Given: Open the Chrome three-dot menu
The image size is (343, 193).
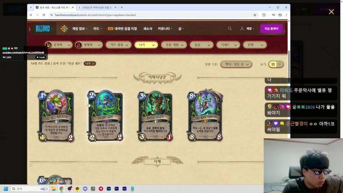Looking at the screenshot, I should pos(286,15).
